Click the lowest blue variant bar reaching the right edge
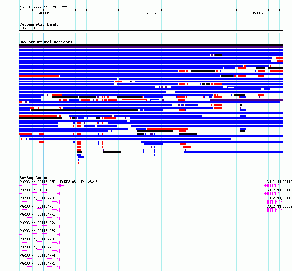 233,152
